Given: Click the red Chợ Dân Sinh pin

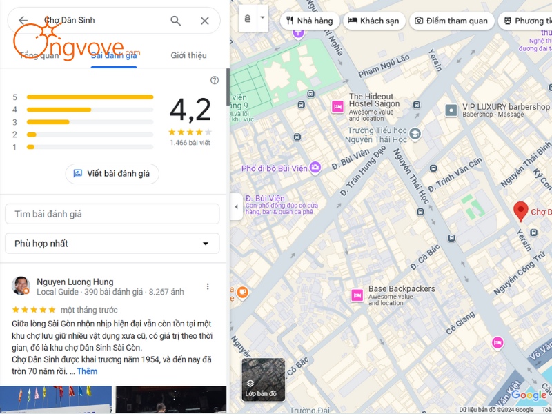Looking at the screenshot, I should (x=521, y=211).
